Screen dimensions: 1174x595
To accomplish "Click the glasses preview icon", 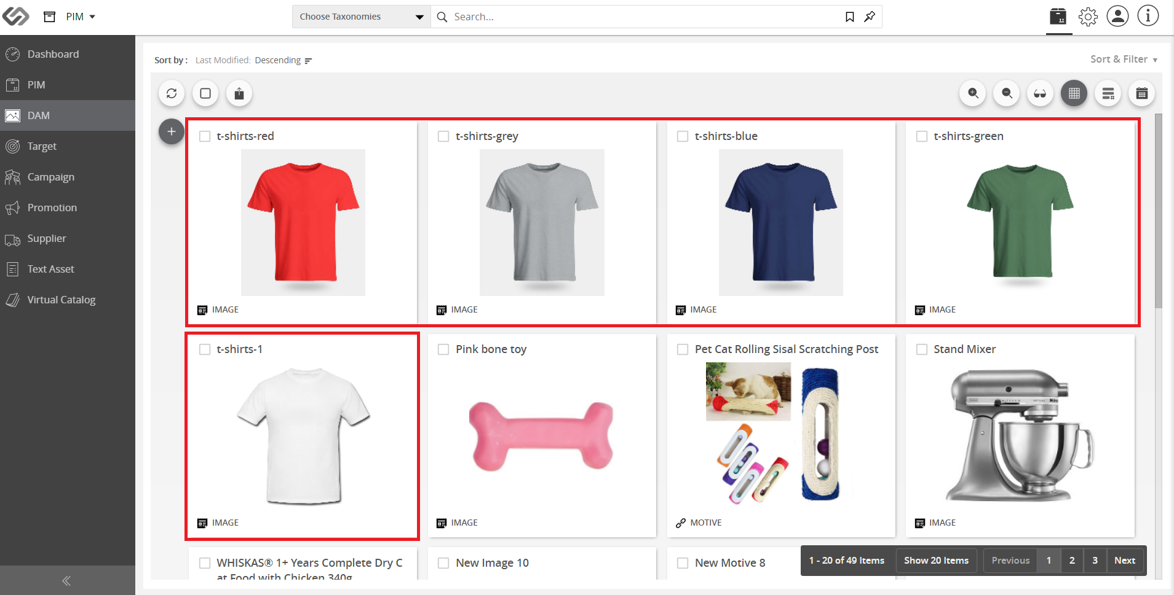I will 1040,93.
